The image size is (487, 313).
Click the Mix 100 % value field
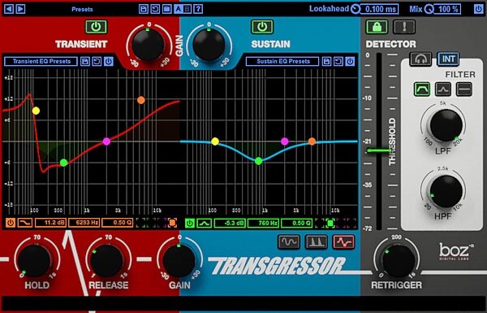tap(447, 9)
